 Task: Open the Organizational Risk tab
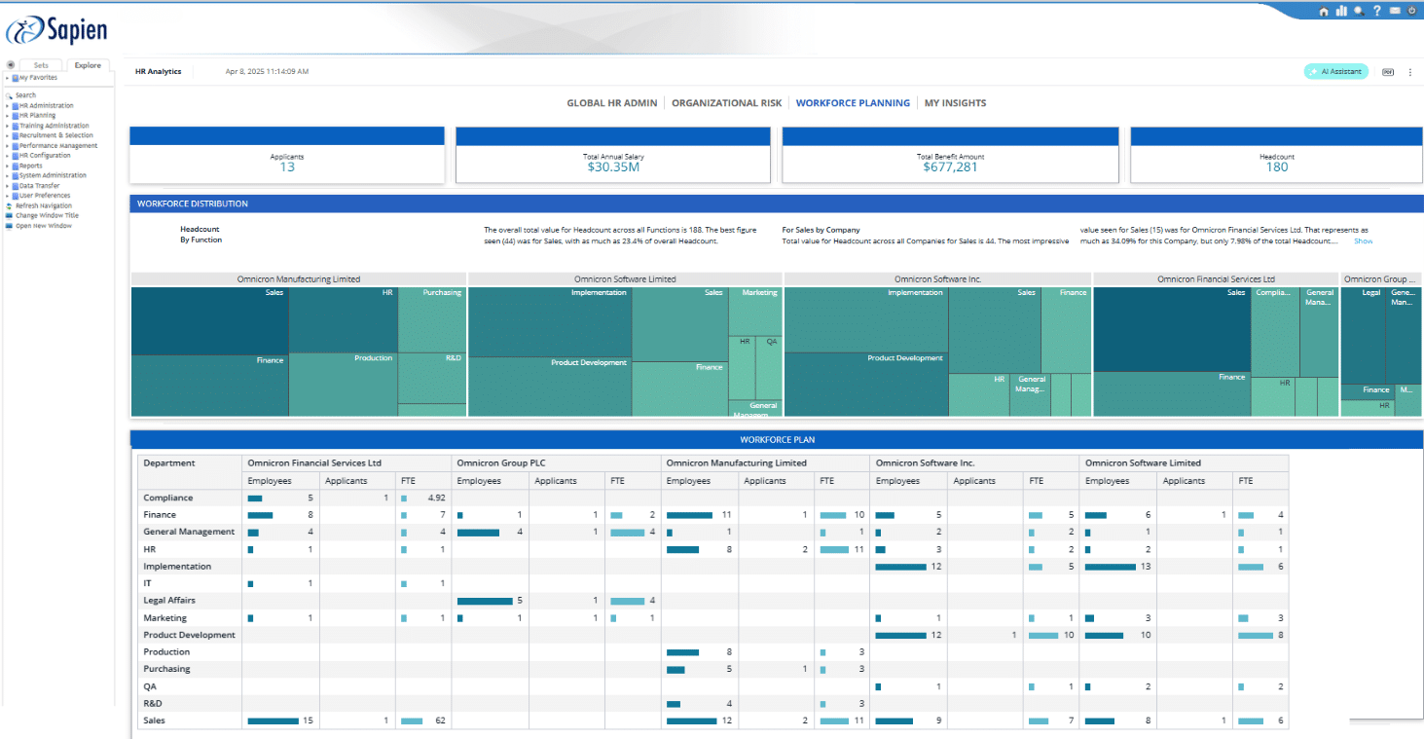[726, 103]
